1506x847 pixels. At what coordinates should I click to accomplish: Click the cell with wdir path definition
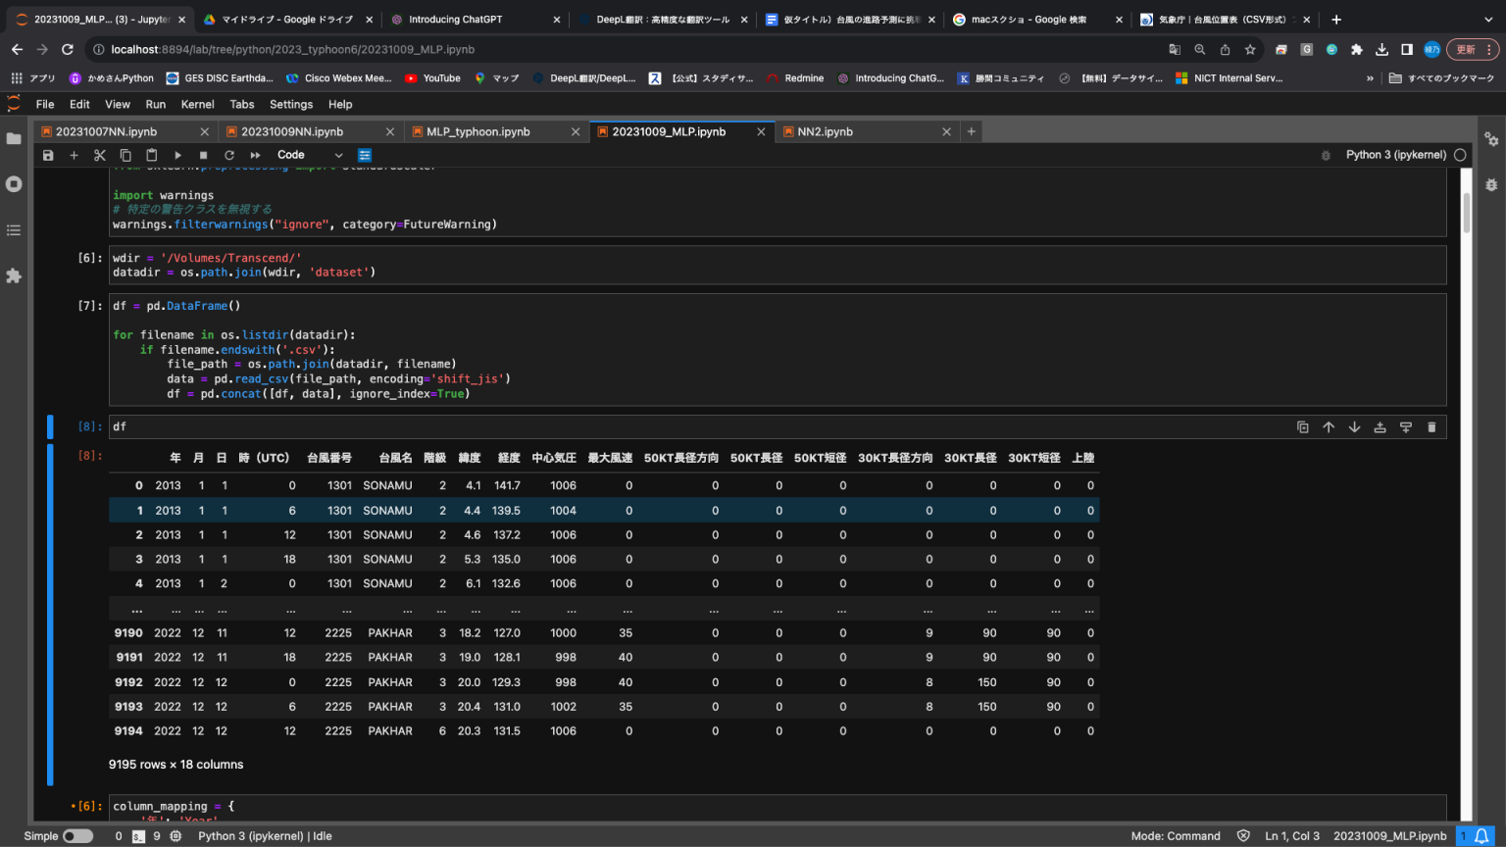[x=778, y=265]
